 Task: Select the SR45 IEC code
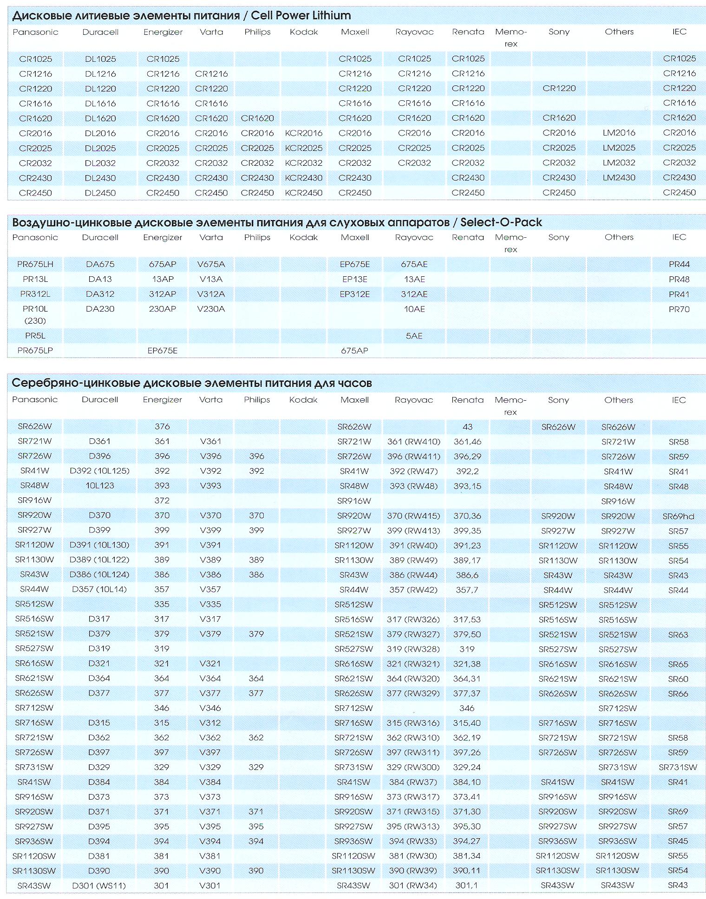pos(679,841)
